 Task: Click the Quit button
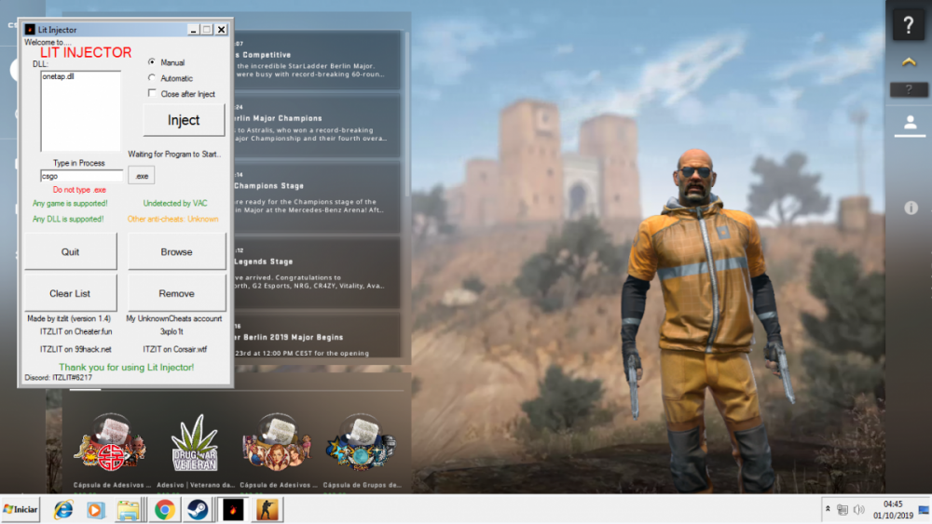click(70, 251)
